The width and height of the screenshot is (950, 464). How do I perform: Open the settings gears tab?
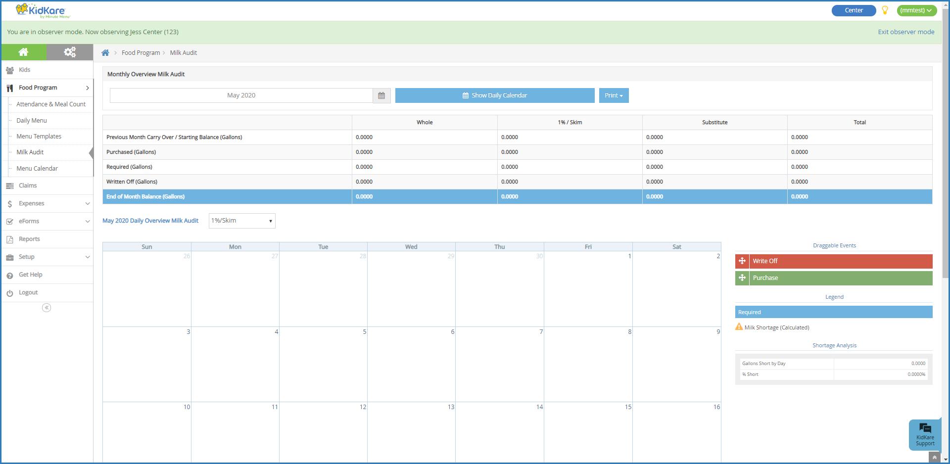(70, 52)
